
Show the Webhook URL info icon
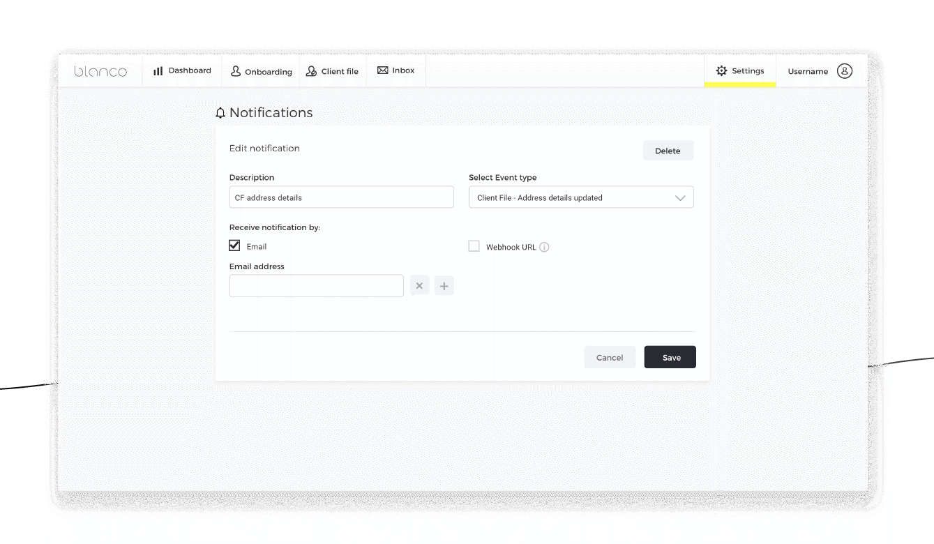point(544,247)
